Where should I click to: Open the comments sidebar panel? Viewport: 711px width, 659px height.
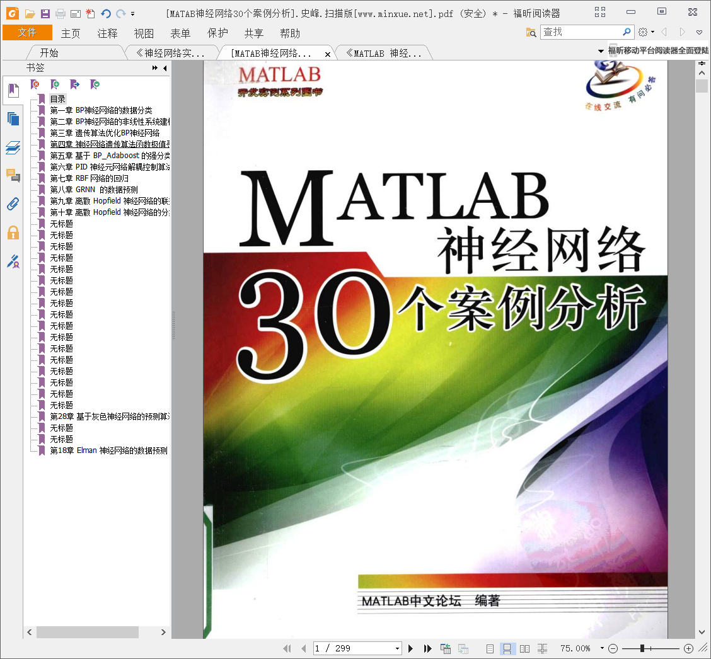pos(13,175)
